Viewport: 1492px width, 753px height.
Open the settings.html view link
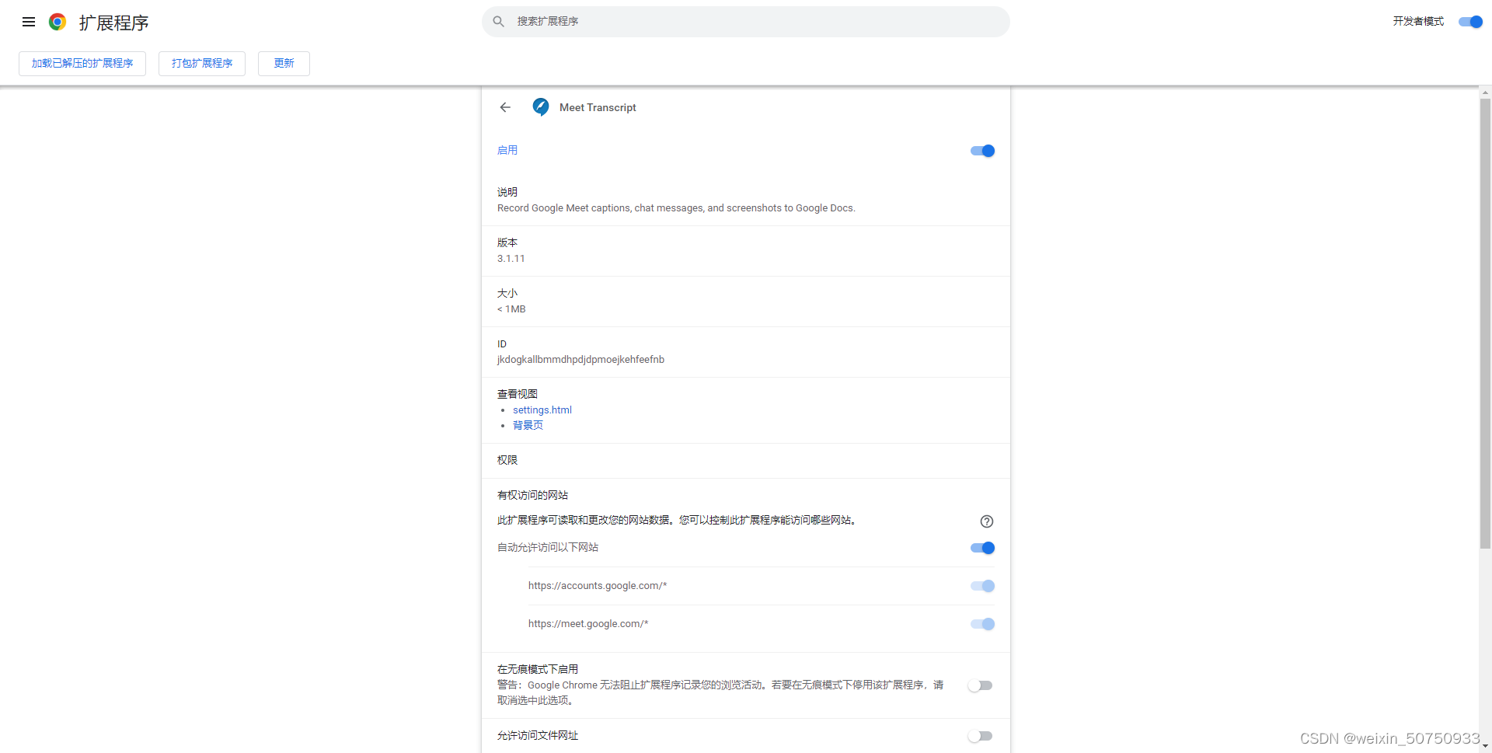tap(542, 410)
